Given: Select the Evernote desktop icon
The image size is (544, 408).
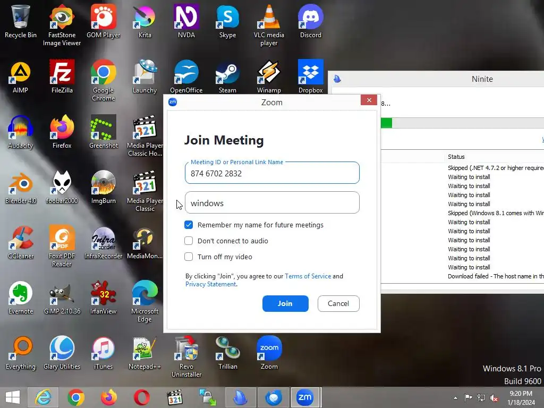Looking at the screenshot, I should pos(21,297).
